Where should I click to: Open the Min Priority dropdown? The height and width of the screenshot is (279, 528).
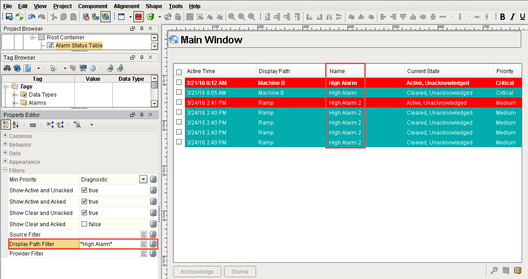tap(143, 179)
